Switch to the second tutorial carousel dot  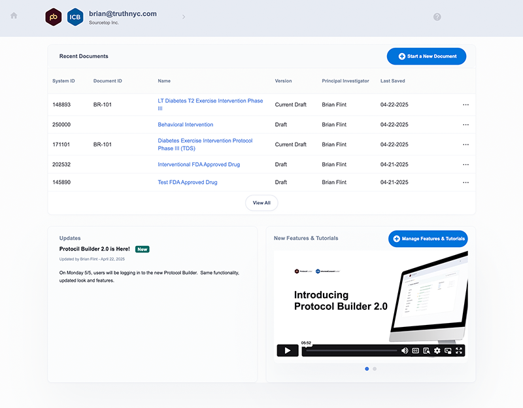pyautogui.click(x=375, y=369)
